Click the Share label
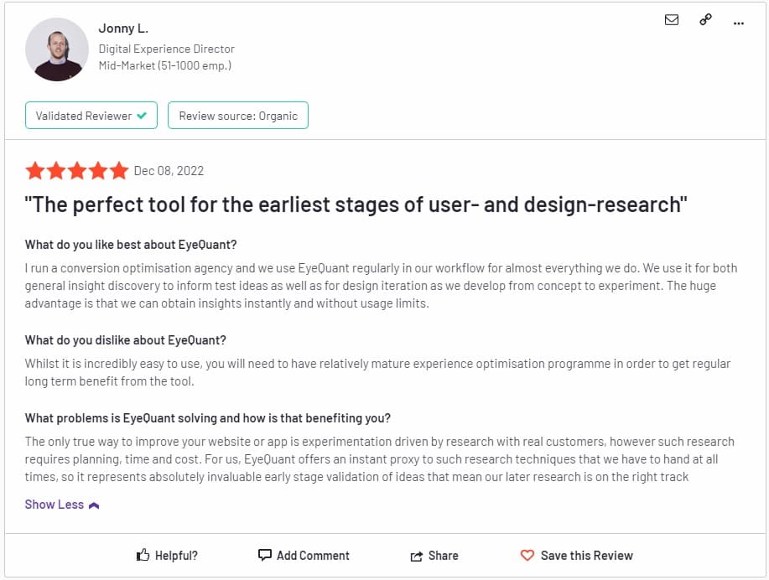This screenshot has width=769, height=580. [x=444, y=556]
